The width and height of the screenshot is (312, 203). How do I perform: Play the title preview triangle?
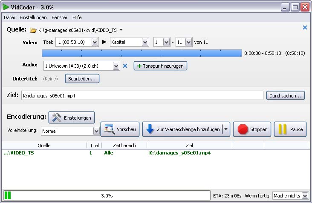(x=104, y=42)
